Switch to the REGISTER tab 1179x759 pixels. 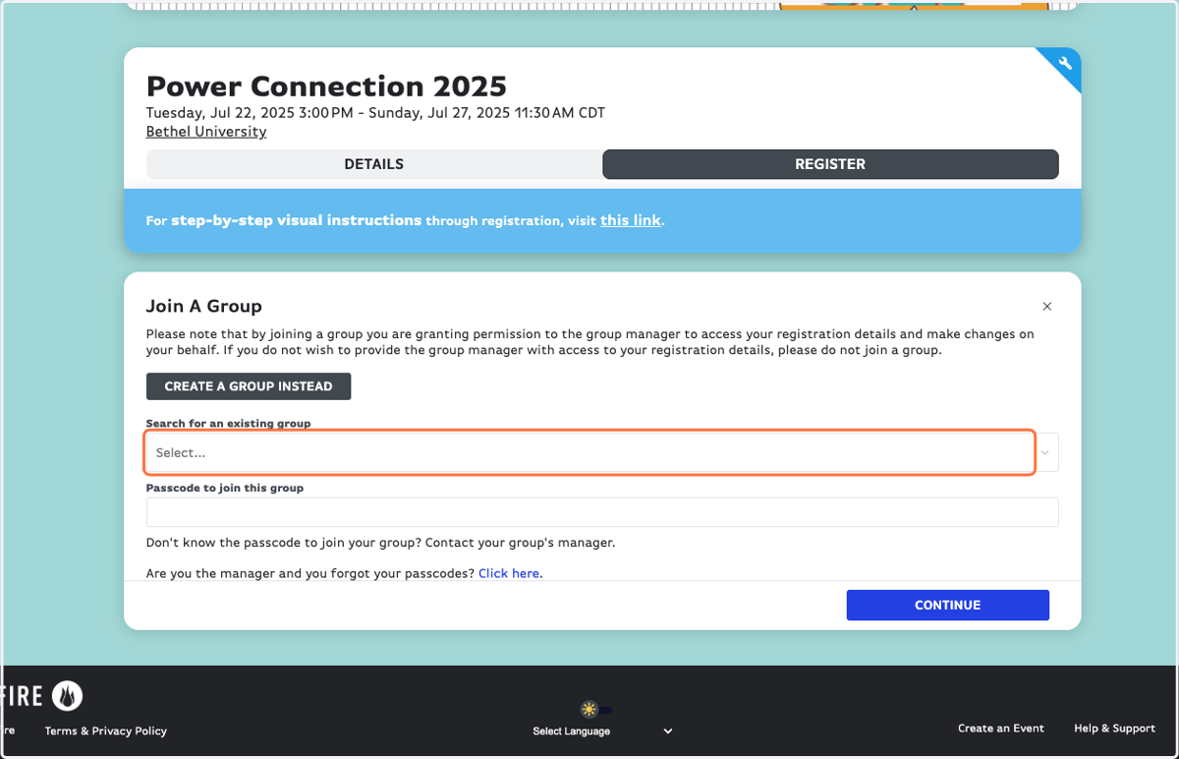tap(830, 164)
